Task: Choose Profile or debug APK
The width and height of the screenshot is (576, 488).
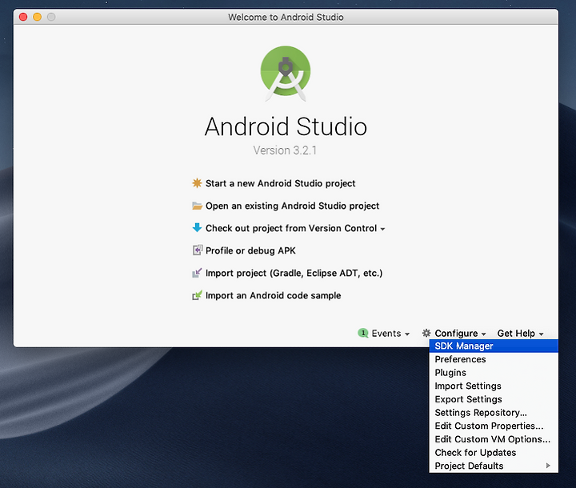Action: (x=250, y=250)
